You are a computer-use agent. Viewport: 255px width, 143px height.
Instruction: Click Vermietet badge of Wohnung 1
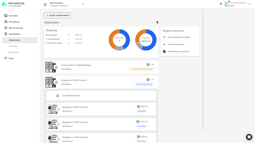(x=141, y=111)
